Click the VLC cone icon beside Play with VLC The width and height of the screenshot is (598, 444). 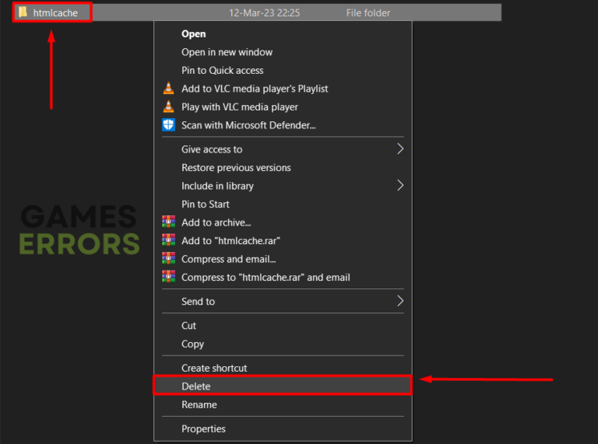168,107
